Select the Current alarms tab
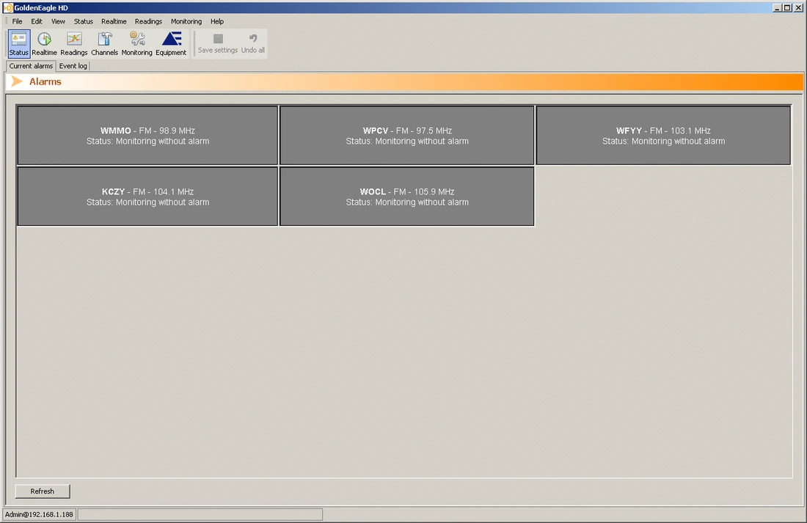This screenshot has height=523, width=807. (x=31, y=66)
